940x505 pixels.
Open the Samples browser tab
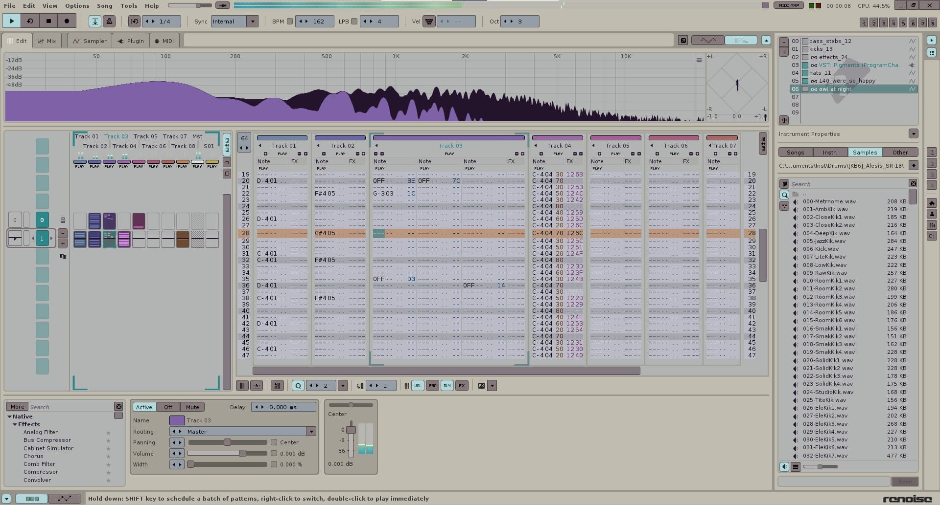click(865, 153)
